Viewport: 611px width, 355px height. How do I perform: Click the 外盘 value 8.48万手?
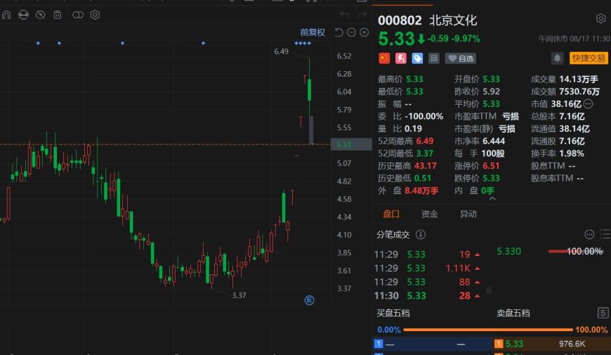pos(421,191)
